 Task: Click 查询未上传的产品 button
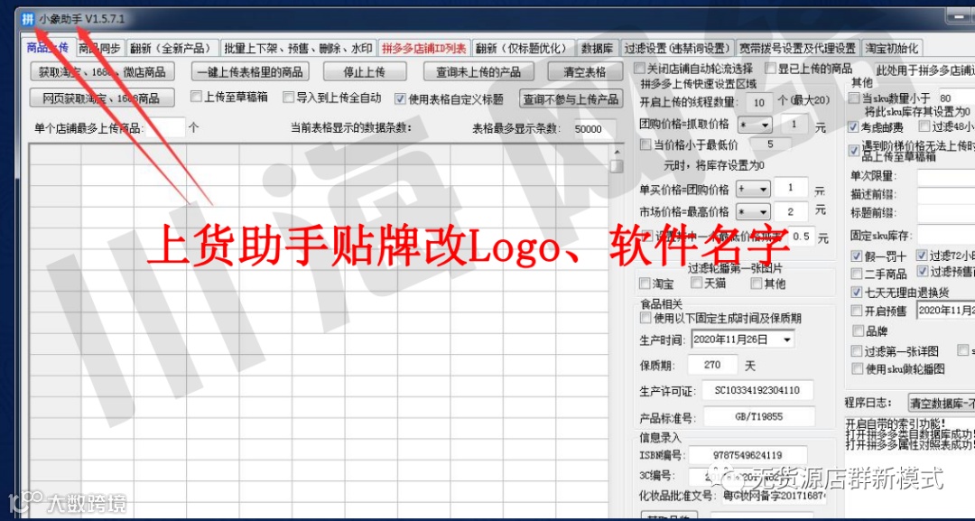[x=478, y=72]
